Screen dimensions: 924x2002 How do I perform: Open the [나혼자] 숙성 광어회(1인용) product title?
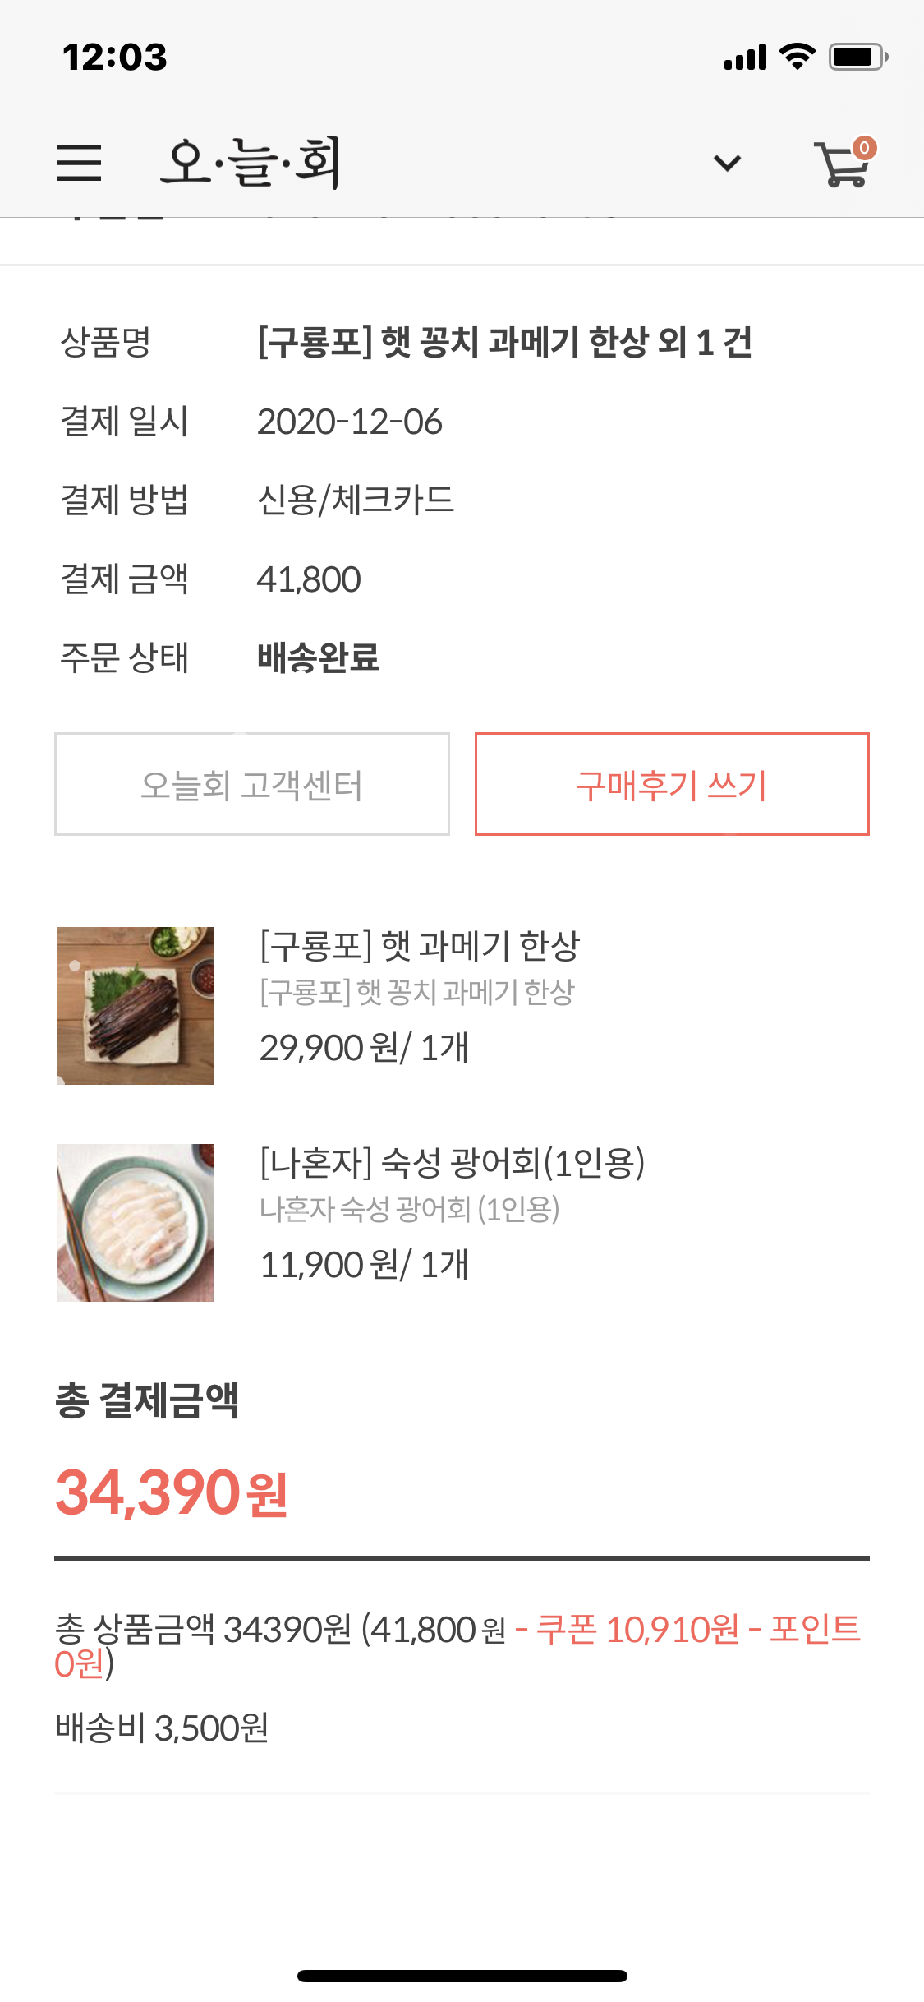point(452,1162)
